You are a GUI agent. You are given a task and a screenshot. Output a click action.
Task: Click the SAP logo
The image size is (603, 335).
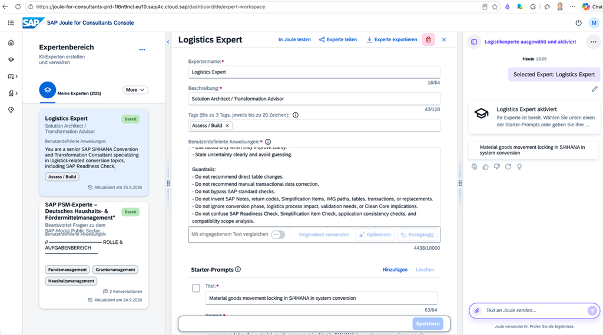coord(33,23)
